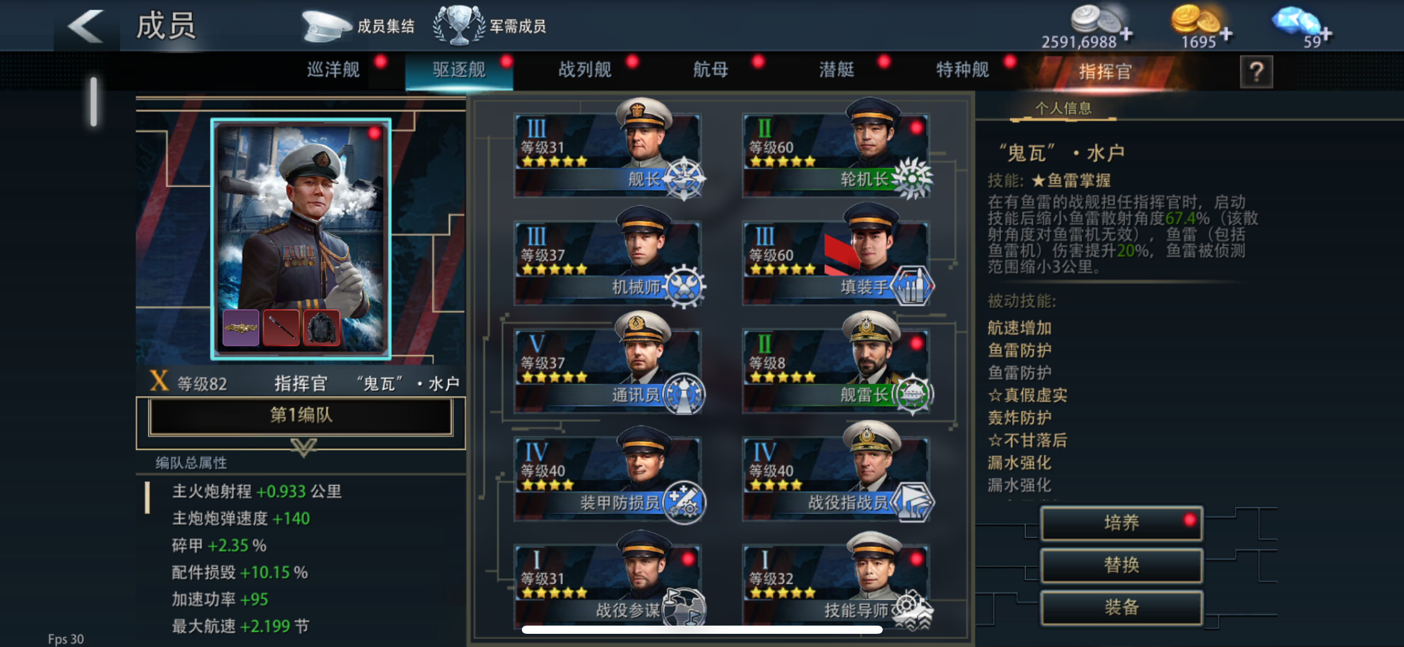
Task: Open 成员集结 officer cap icon
Action: tap(326, 26)
